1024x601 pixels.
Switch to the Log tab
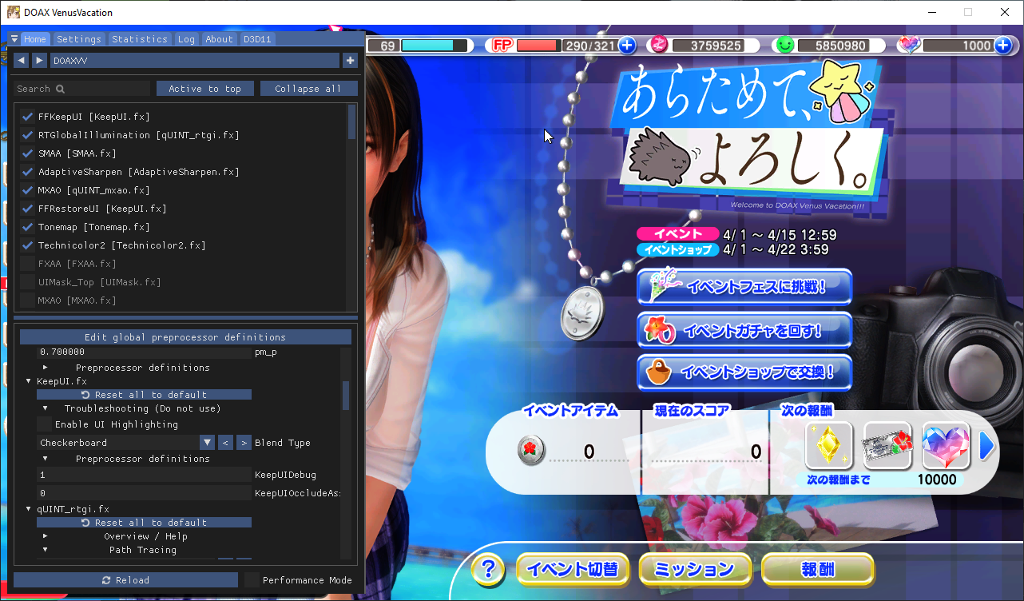tap(186, 39)
